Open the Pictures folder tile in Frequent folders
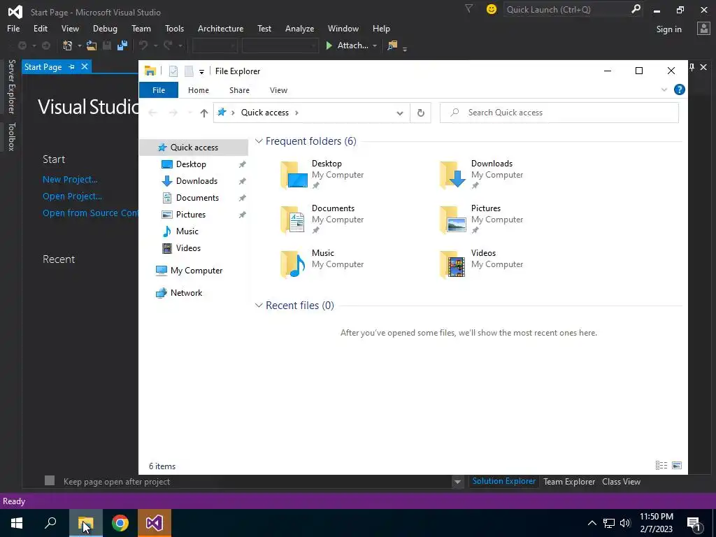 coord(482,219)
